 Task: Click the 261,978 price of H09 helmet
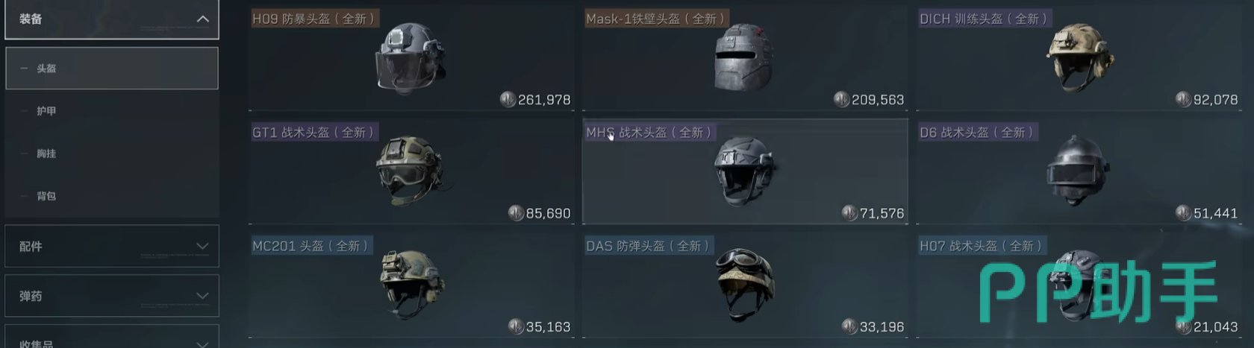point(544,100)
